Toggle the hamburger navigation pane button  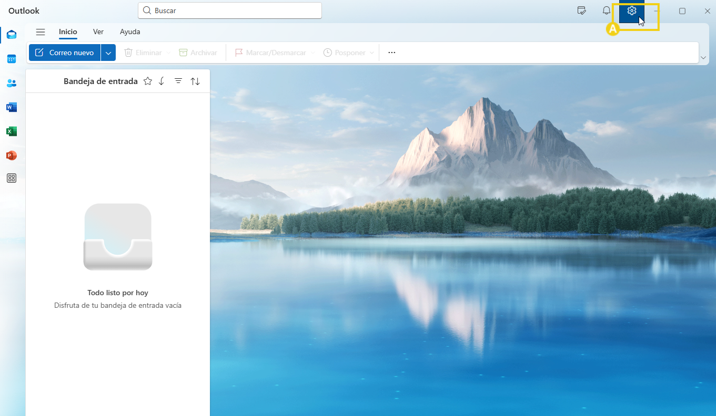[41, 32]
